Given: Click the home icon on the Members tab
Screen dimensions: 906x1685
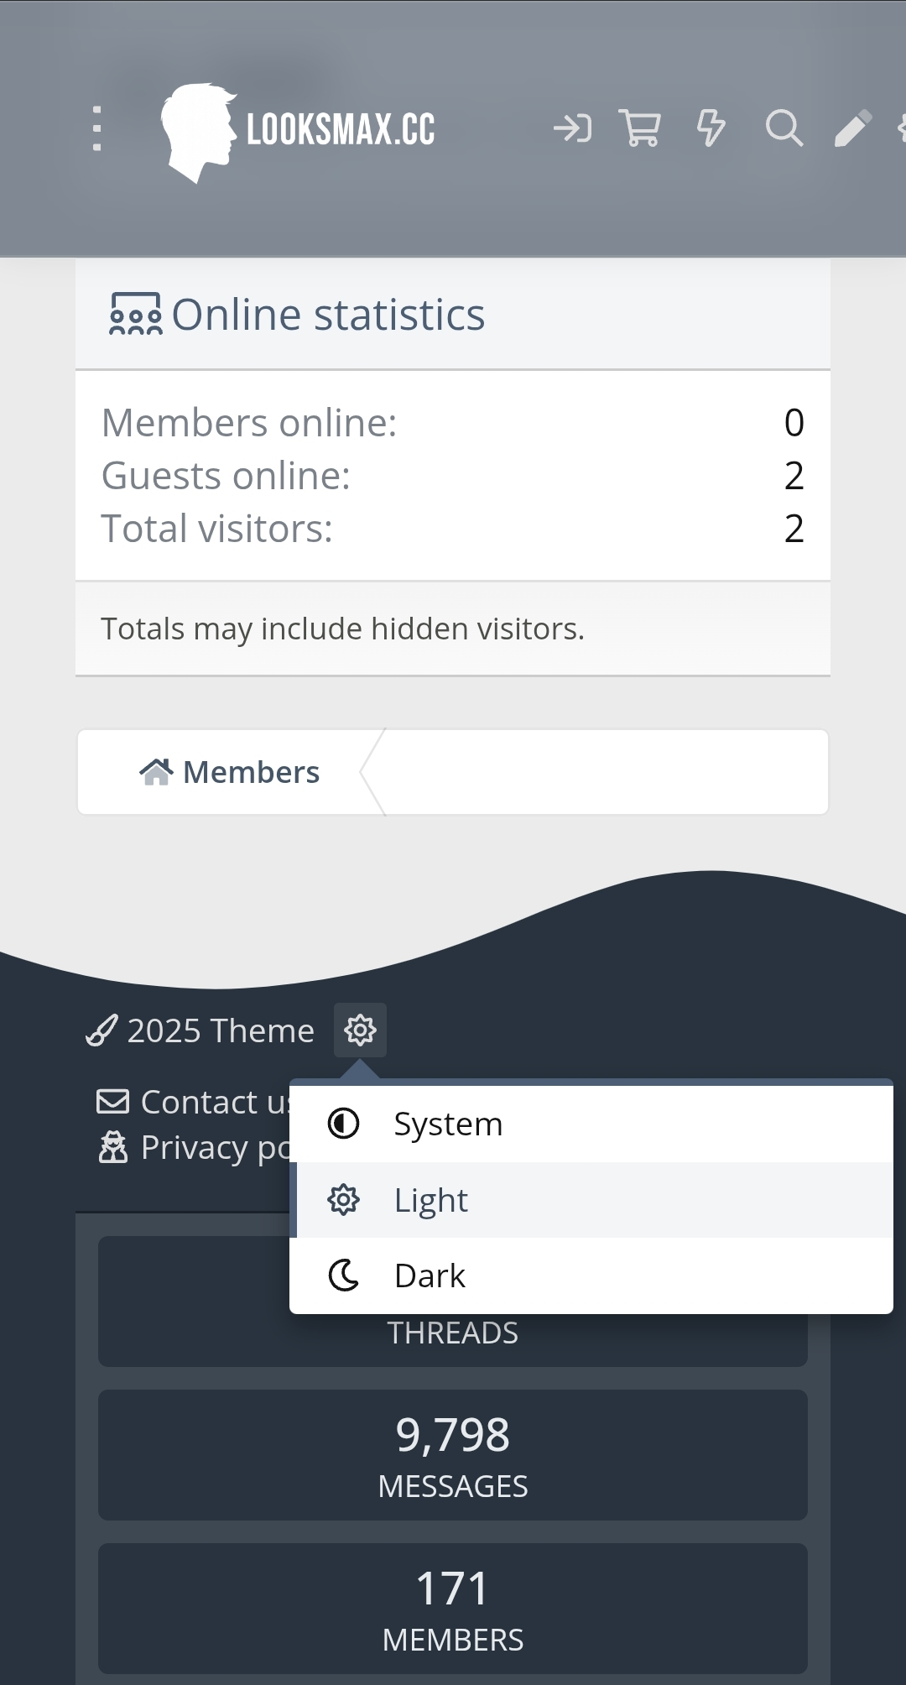Looking at the screenshot, I should [159, 770].
